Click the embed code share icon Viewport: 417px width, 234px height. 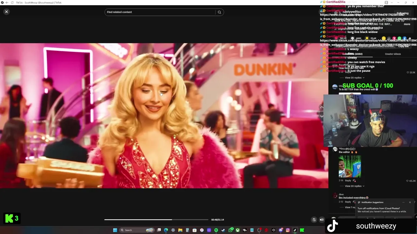[389, 38]
